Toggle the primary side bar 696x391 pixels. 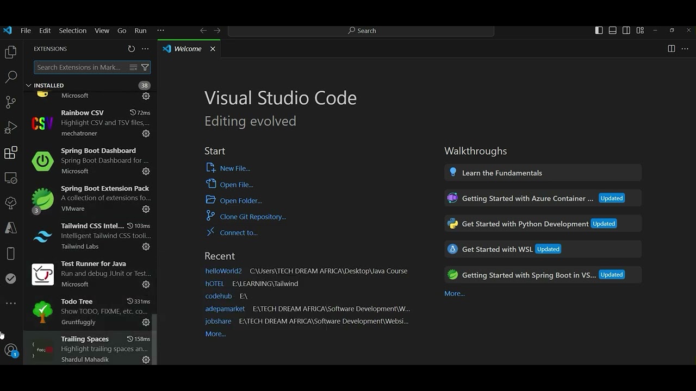click(599, 31)
